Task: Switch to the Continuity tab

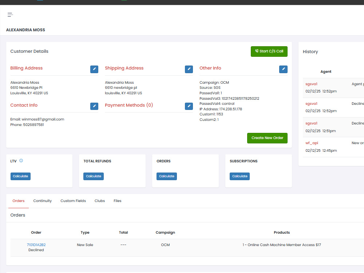Action: (x=43, y=201)
